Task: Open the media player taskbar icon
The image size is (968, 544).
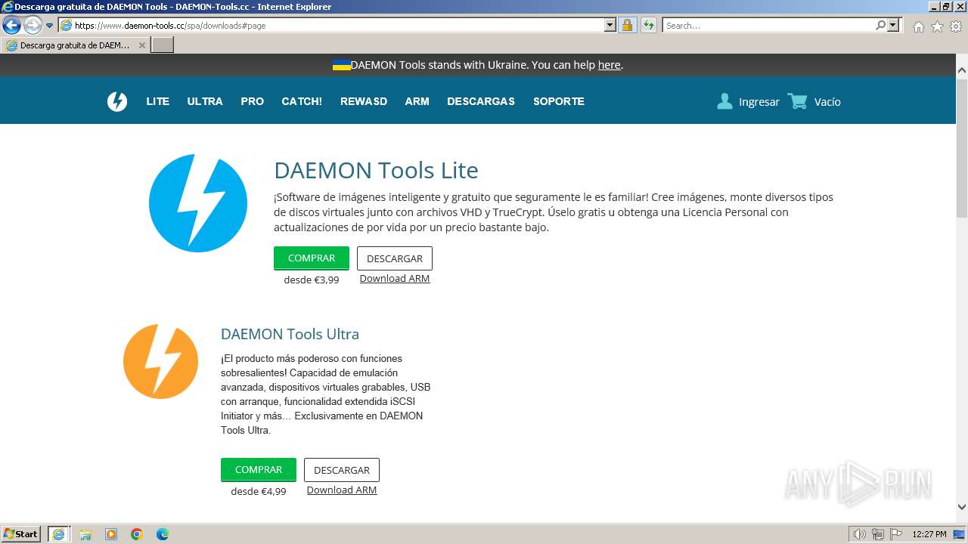Action: (x=111, y=534)
